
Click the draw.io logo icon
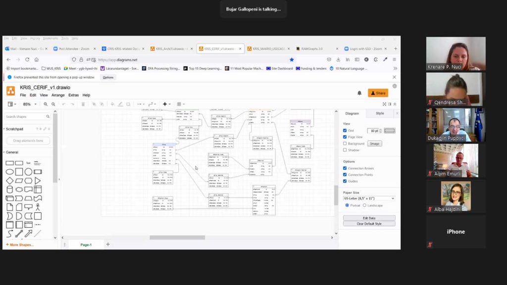click(11, 91)
